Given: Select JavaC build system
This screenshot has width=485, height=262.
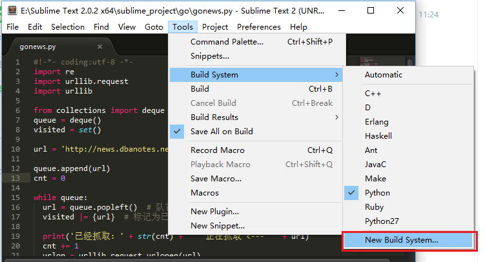Looking at the screenshot, I should pos(408,165).
